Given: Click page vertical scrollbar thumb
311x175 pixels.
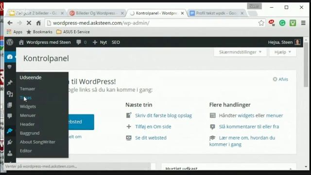Looking at the screenshot, I should (306, 65).
